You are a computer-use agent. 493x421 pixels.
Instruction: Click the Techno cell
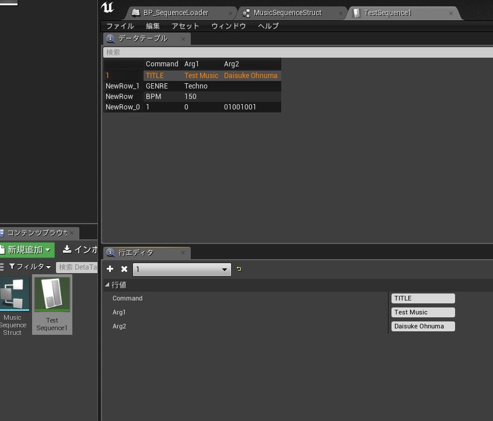point(195,86)
